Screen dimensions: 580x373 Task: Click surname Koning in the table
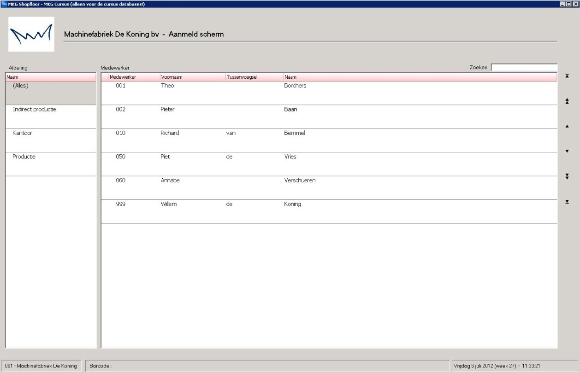coord(292,204)
